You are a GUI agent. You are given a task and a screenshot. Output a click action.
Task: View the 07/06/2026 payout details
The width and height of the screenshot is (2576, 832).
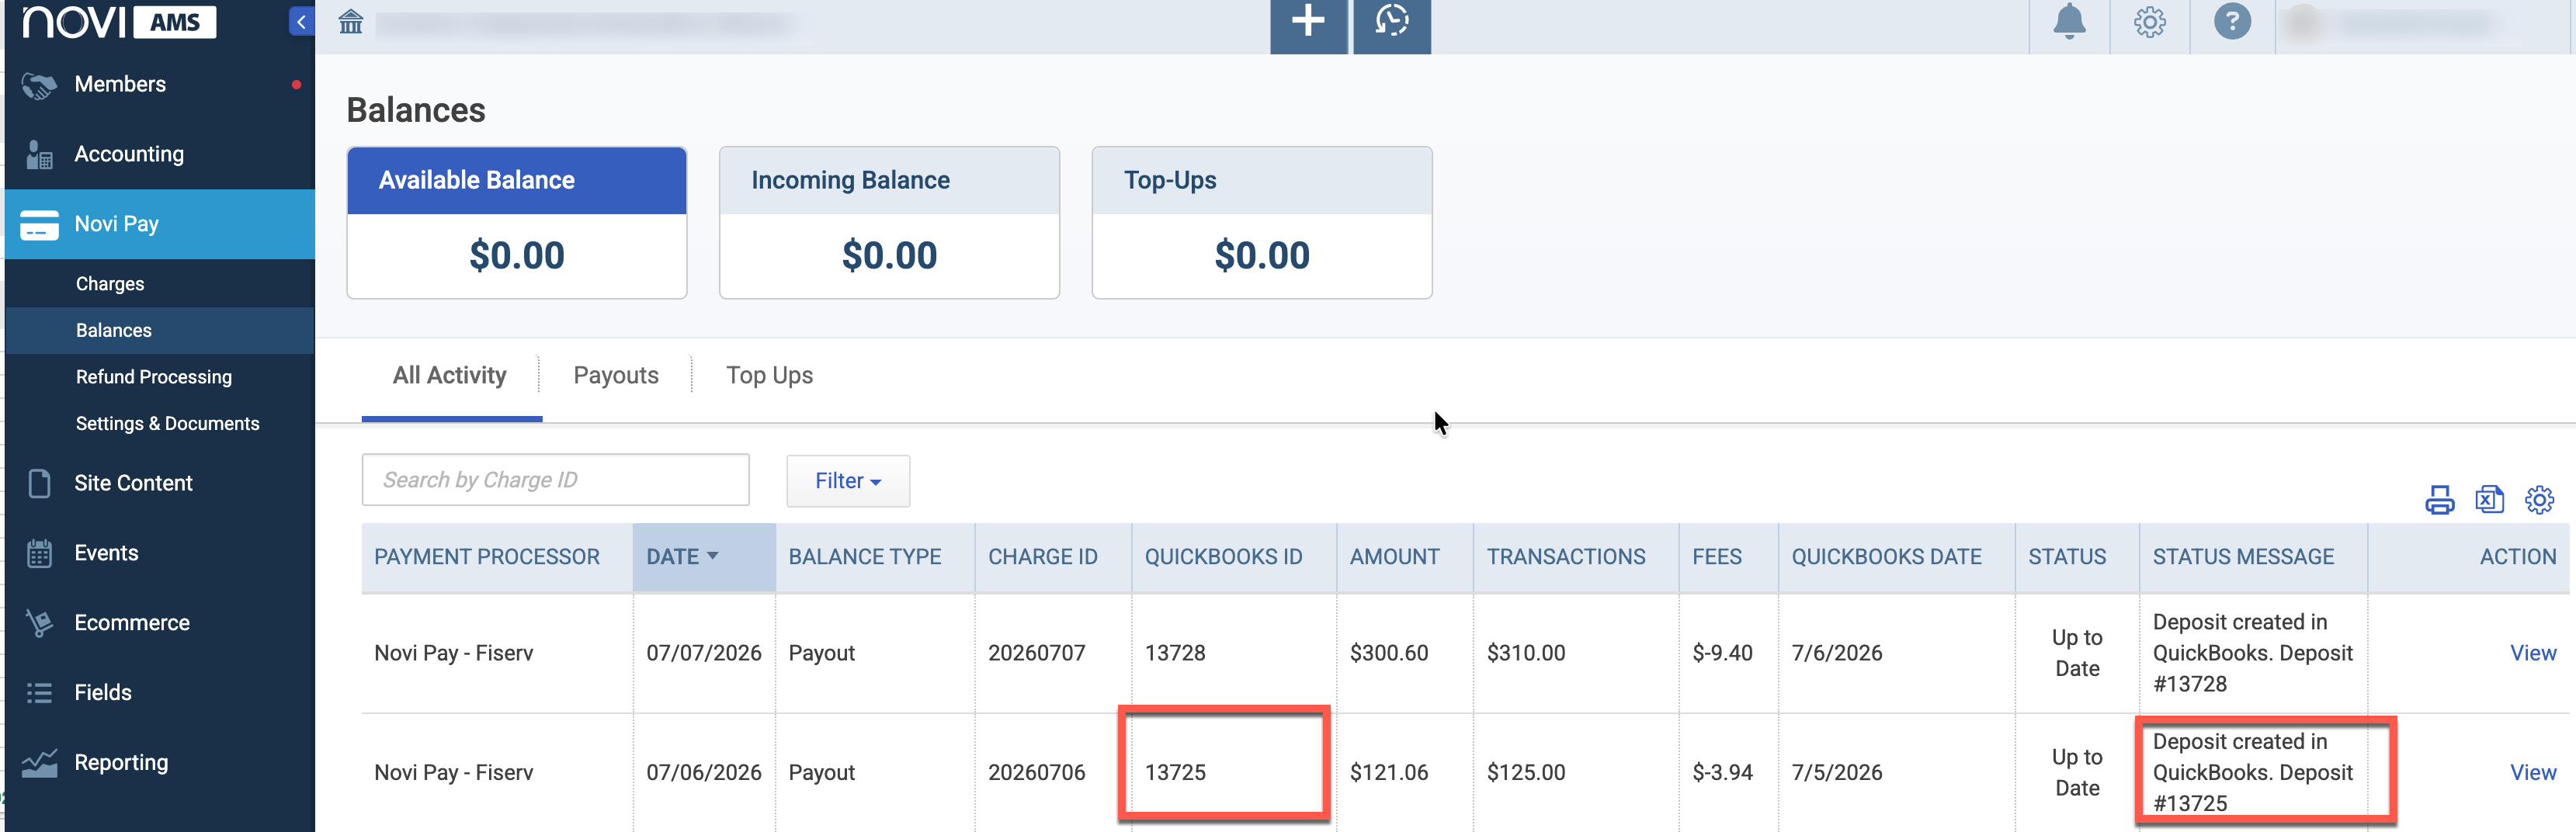tap(2532, 772)
